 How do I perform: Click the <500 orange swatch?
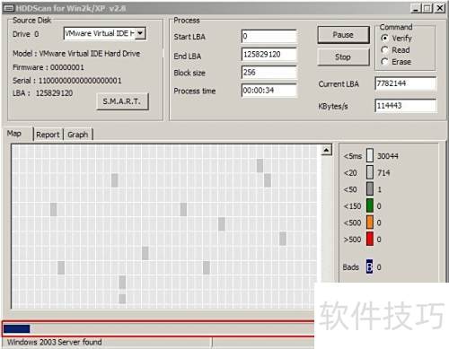[370, 222]
